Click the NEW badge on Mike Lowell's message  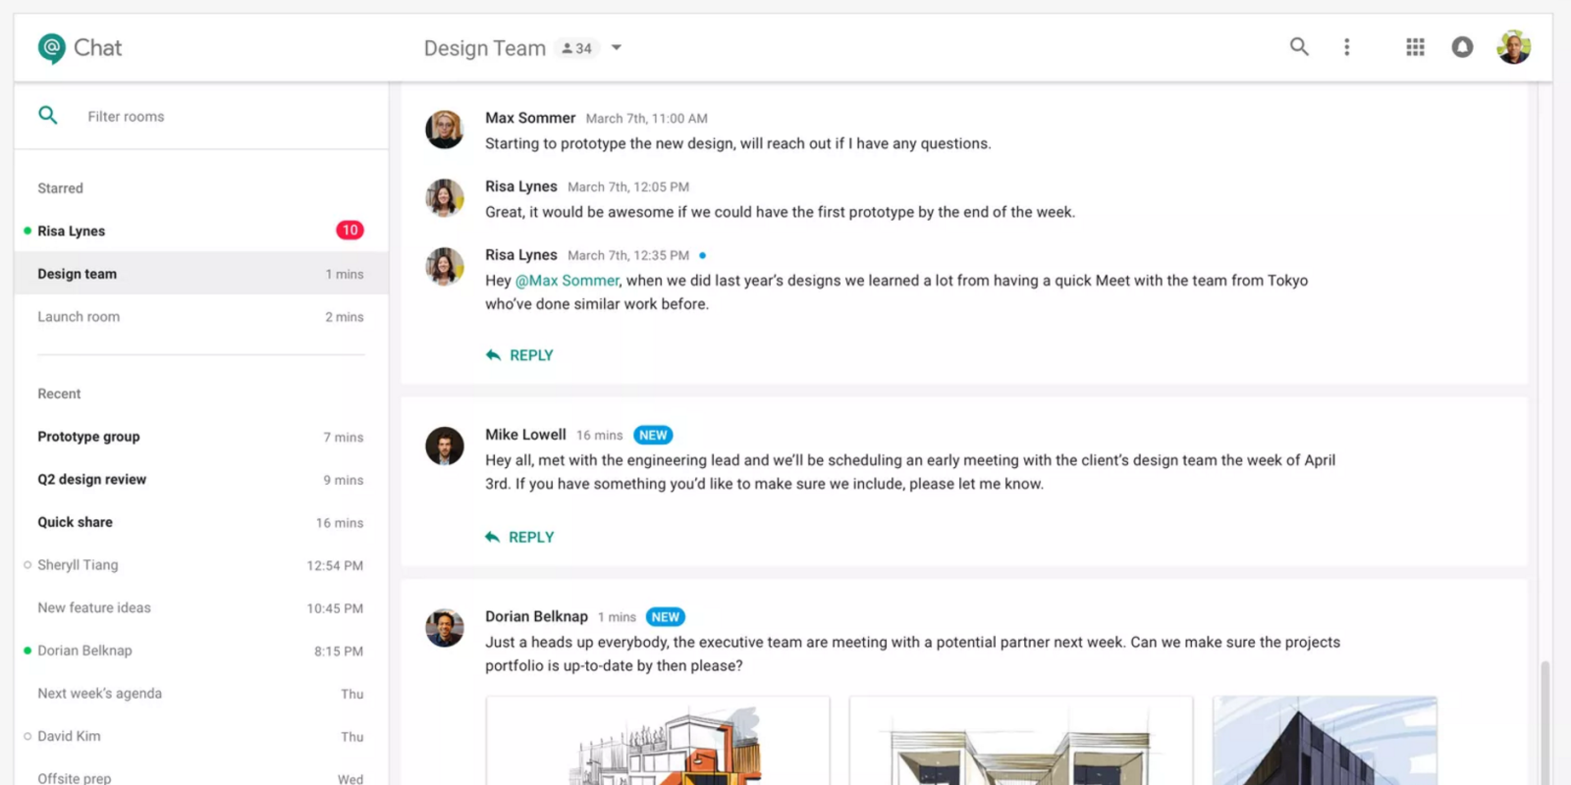pyautogui.click(x=653, y=435)
